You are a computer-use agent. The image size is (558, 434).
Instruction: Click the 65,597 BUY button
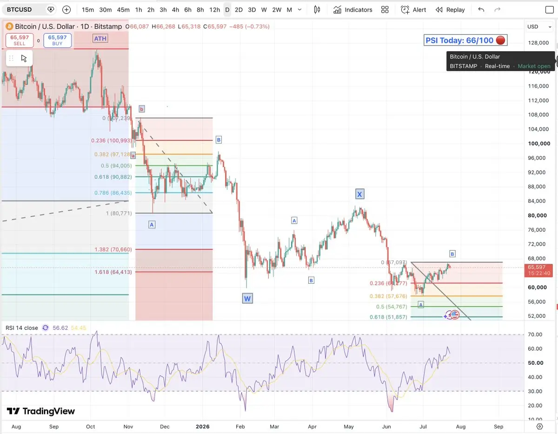tap(57, 40)
